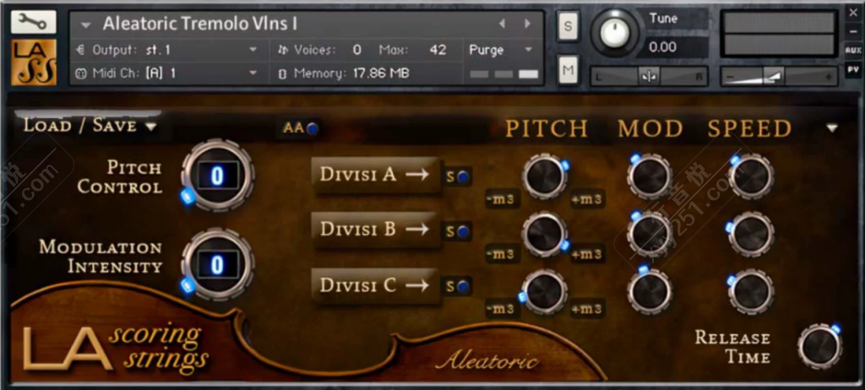Solo the instrument with S button
Image resolution: width=865 pixels, height=390 pixels.
click(x=568, y=26)
